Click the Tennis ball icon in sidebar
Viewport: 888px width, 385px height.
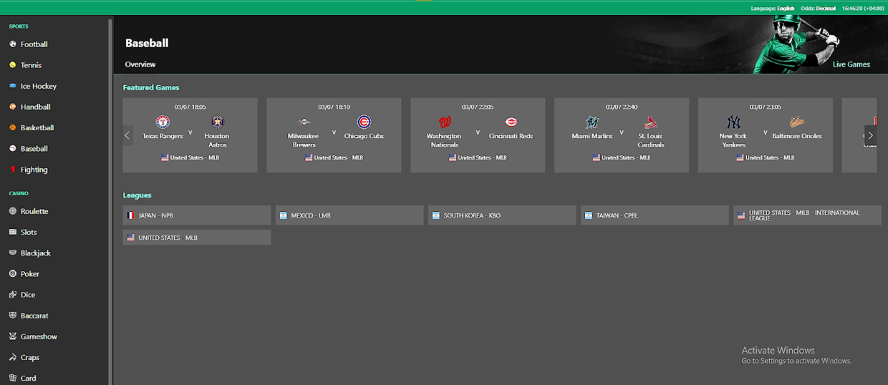(13, 65)
